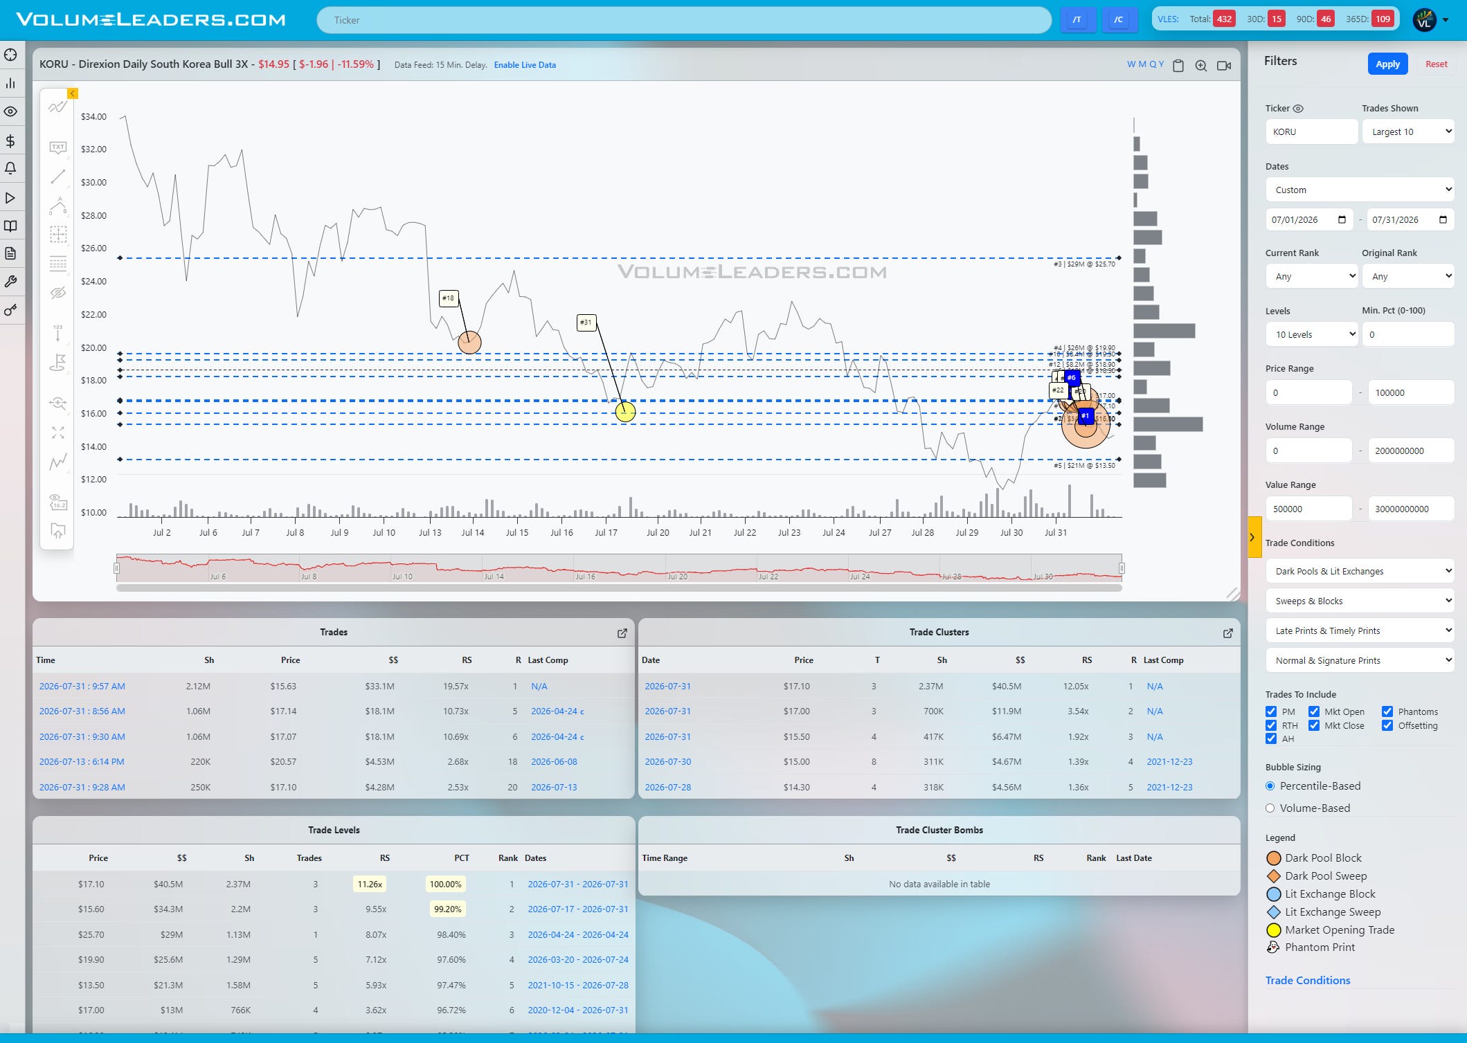
Task: Open the bell alerts icon in left sidebar
Action: pos(10,168)
